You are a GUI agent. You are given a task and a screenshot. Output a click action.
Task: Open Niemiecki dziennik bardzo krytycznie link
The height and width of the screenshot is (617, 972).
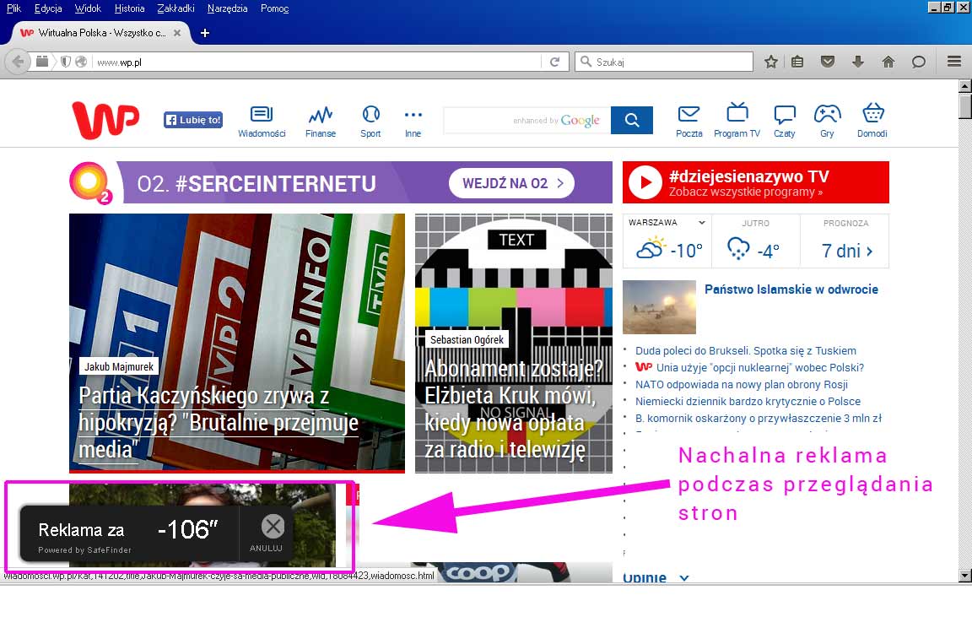click(748, 401)
